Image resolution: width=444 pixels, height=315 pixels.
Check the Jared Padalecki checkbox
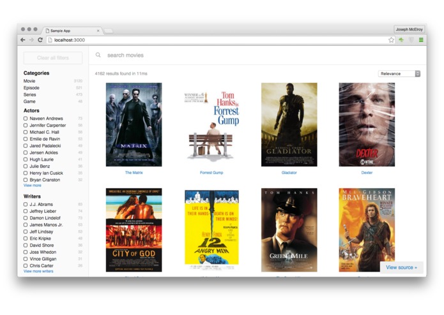(26, 146)
